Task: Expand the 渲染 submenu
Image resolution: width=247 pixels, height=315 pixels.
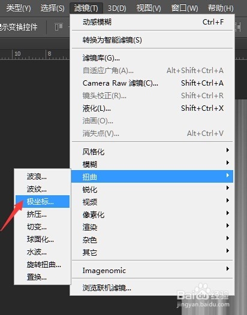Action: tap(152, 227)
